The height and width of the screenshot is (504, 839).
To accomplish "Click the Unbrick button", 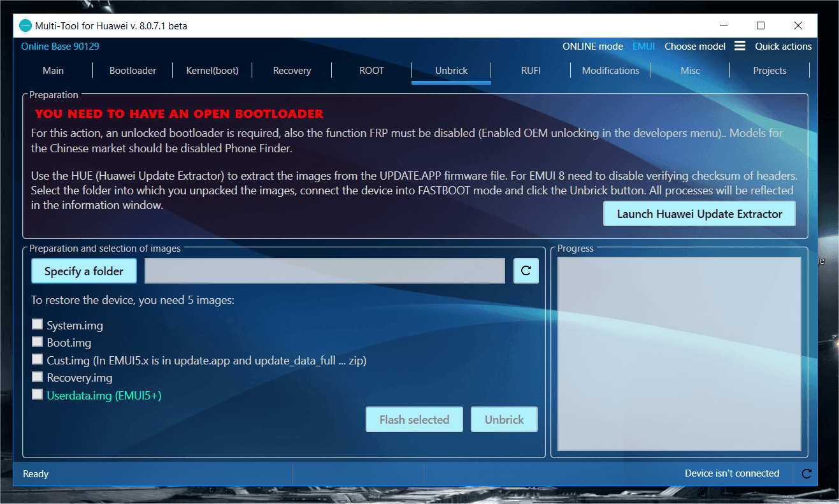I will click(x=504, y=419).
